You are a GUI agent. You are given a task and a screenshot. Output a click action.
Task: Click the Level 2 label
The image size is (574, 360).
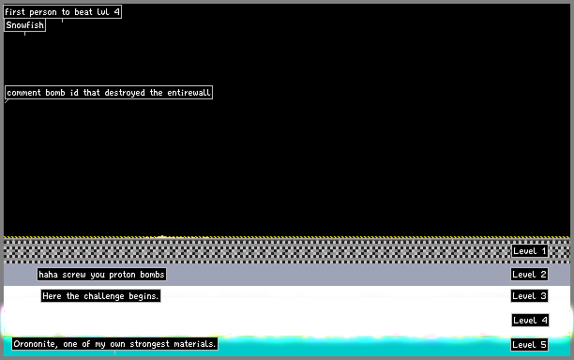click(x=529, y=275)
